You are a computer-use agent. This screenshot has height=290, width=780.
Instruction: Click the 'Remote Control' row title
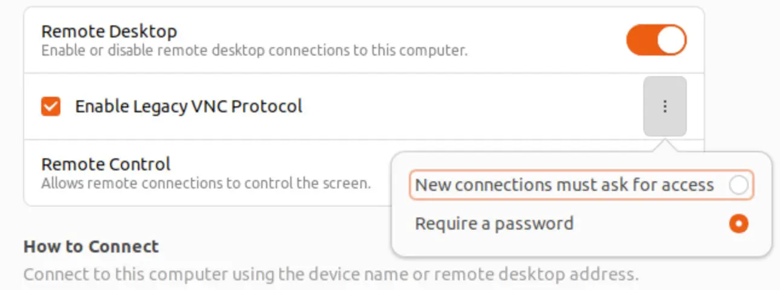[106, 164]
